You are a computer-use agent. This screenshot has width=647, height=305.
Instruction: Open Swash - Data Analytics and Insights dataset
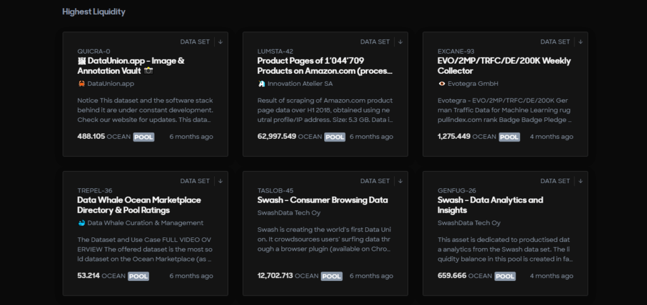[490, 205]
